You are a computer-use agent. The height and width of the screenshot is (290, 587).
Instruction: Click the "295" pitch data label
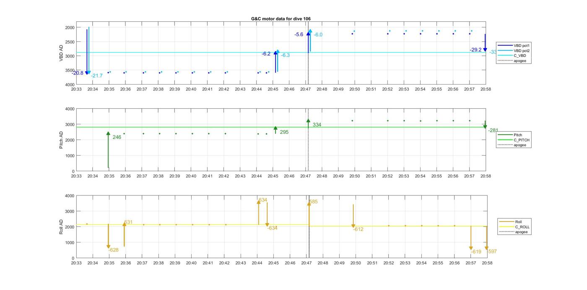click(x=284, y=132)
